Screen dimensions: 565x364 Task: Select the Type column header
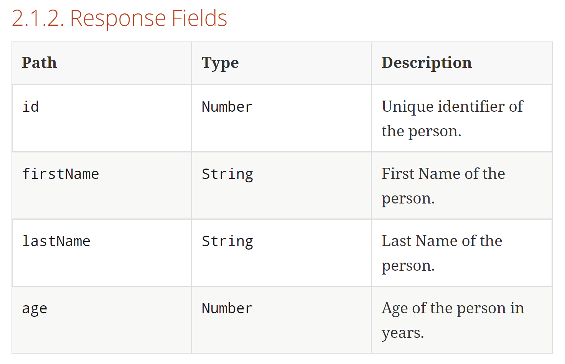point(220,63)
